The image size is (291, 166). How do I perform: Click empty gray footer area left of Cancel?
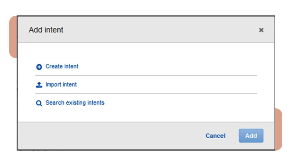tap(104, 136)
